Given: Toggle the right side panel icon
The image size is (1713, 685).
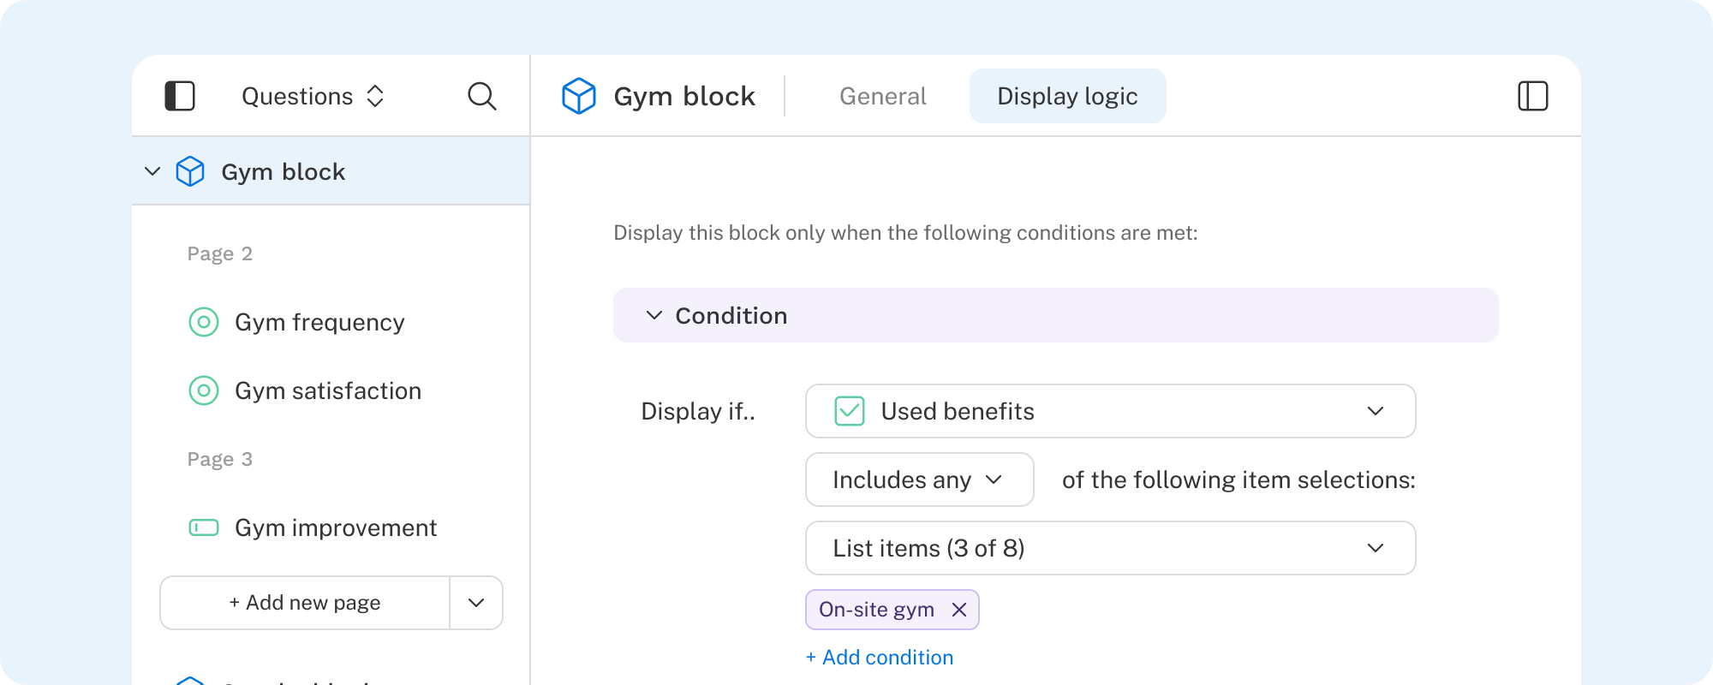Looking at the screenshot, I should [1532, 96].
